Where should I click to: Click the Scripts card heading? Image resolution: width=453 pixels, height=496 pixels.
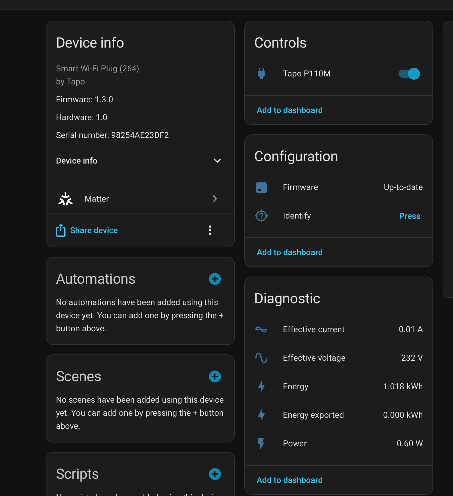[x=77, y=474]
